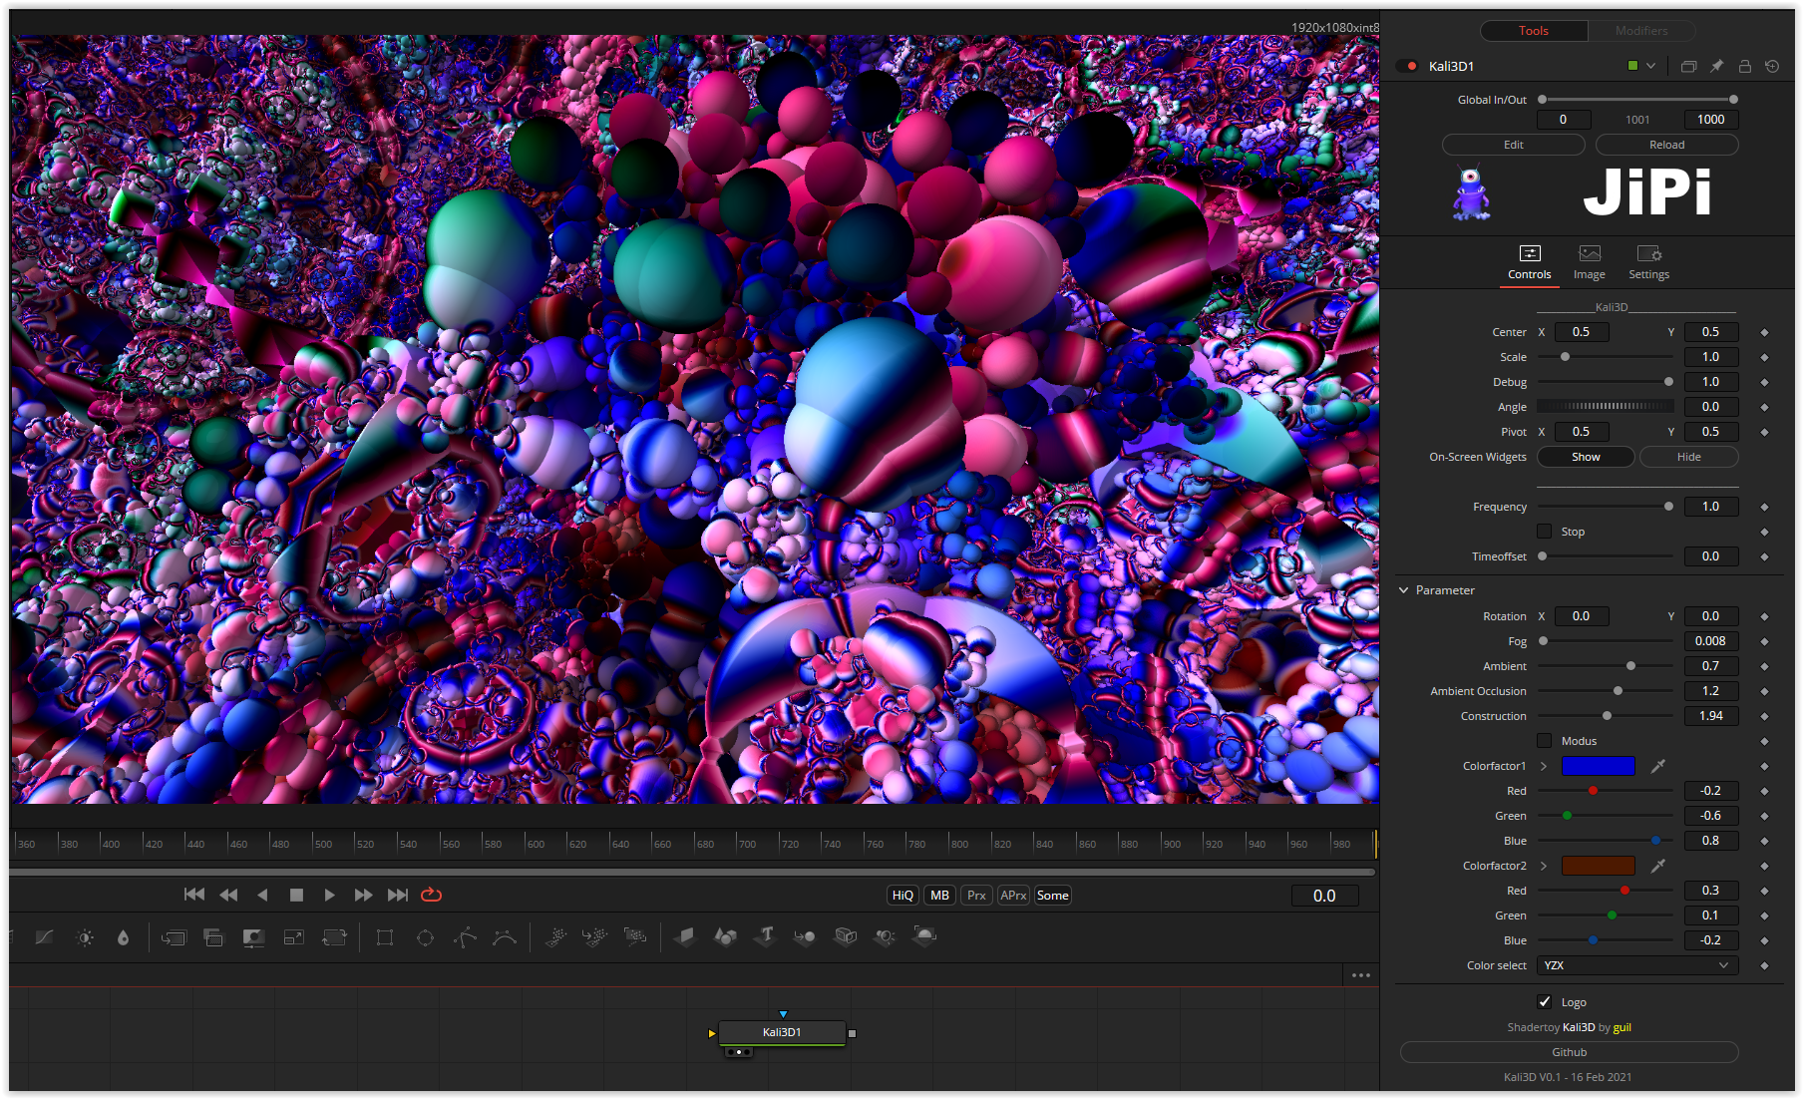Reset Kali3D1 settings to default

point(1772,66)
